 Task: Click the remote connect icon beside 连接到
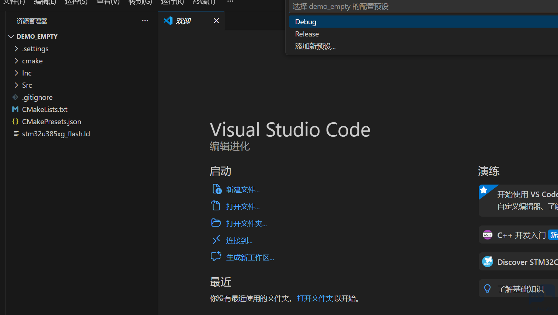(x=216, y=240)
